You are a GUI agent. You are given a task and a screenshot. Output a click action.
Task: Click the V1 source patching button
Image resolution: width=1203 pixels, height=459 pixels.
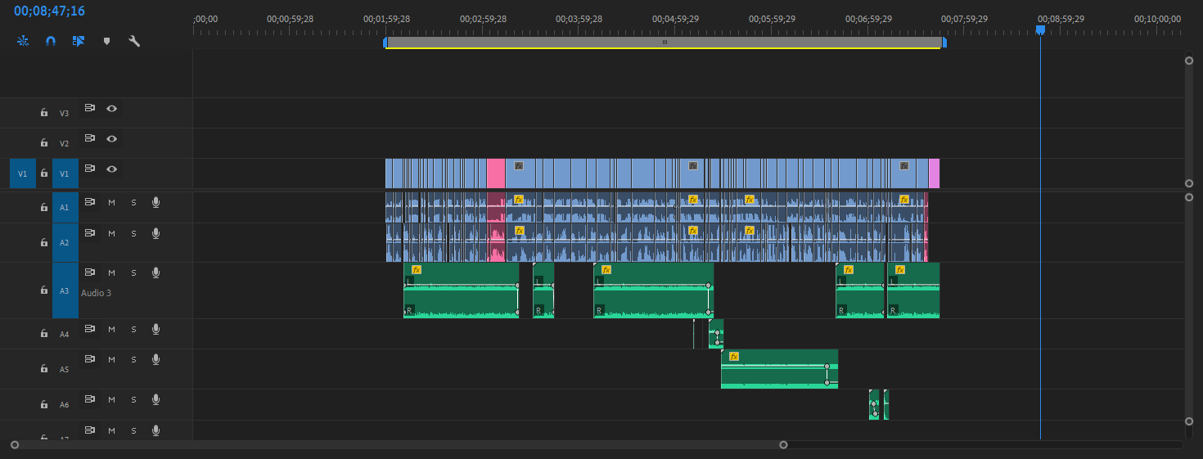click(22, 173)
